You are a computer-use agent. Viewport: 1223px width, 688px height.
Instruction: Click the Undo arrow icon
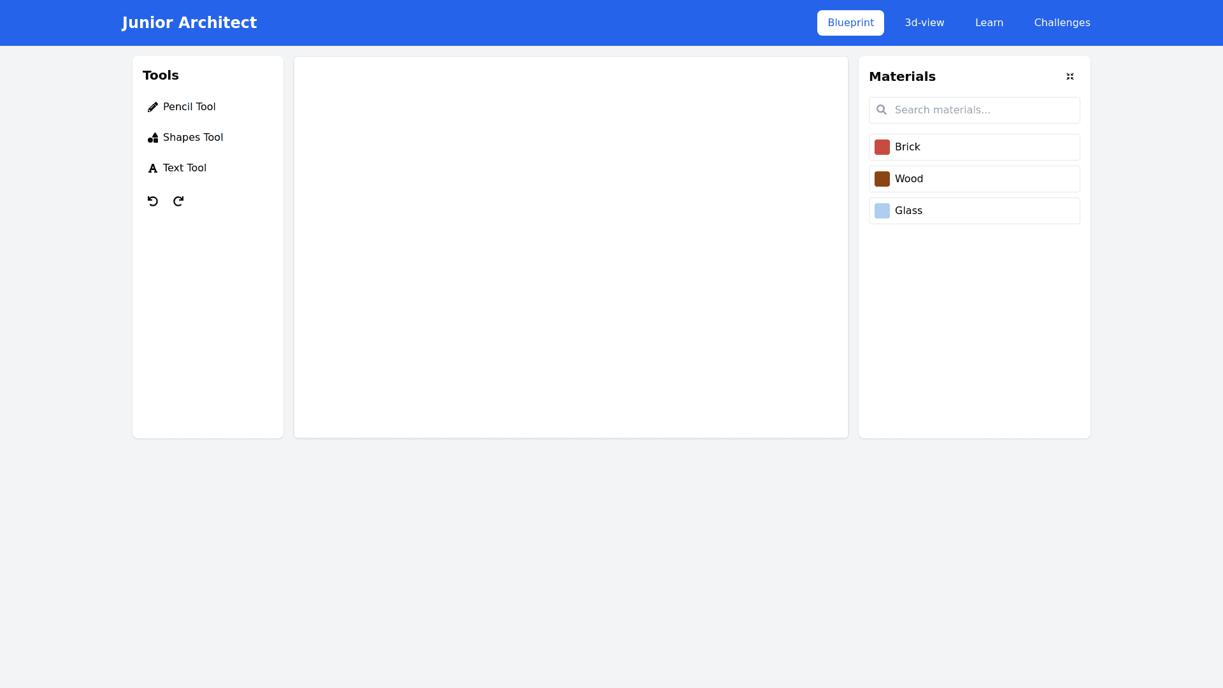click(152, 201)
